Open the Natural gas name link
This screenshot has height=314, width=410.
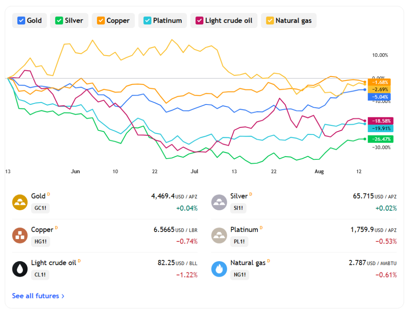(x=248, y=263)
